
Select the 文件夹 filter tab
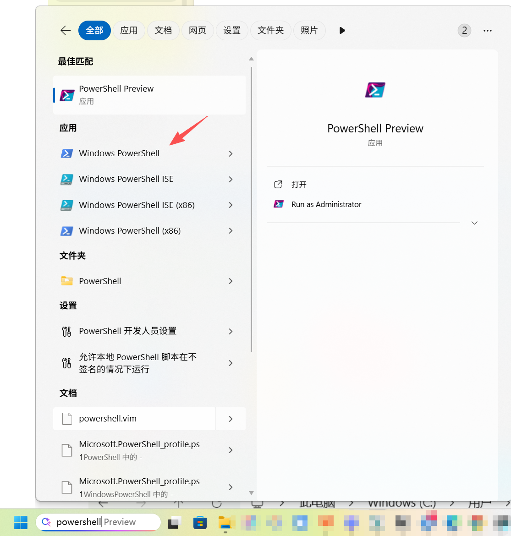click(x=271, y=30)
